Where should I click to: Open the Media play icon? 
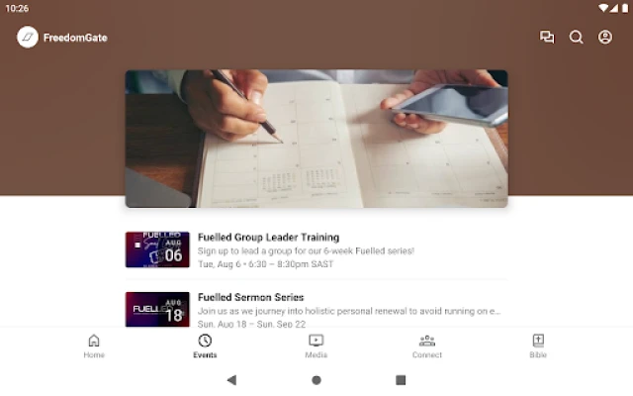click(316, 341)
